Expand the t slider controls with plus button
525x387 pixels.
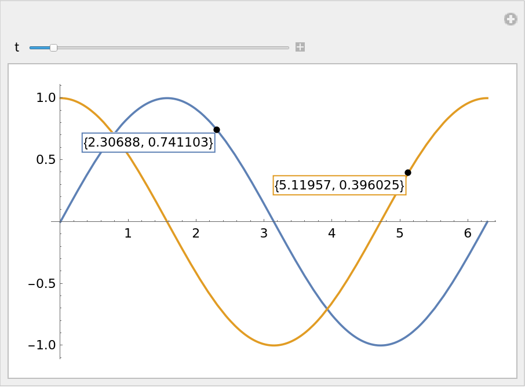click(x=300, y=47)
